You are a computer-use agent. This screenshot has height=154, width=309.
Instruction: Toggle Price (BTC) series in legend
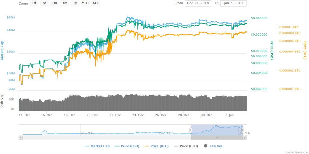(157, 146)
